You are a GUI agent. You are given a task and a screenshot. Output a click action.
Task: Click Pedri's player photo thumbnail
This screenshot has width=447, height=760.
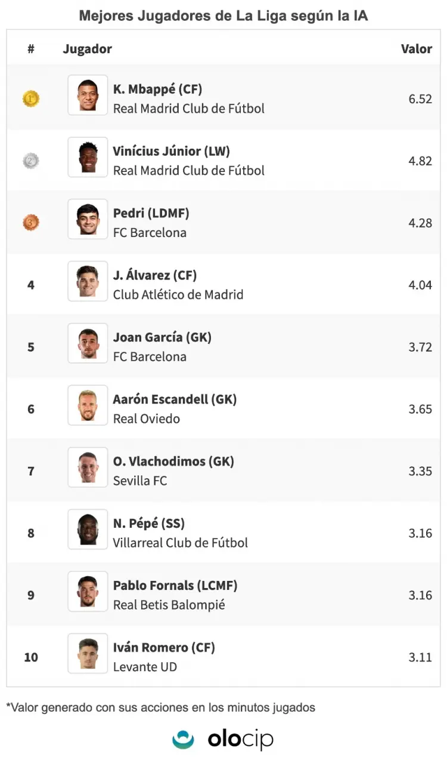pos(88,219)
